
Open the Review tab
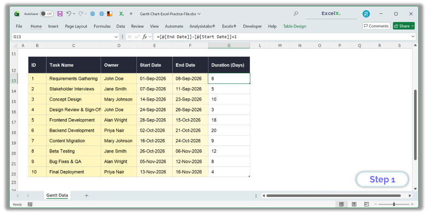tap(137, 26)
